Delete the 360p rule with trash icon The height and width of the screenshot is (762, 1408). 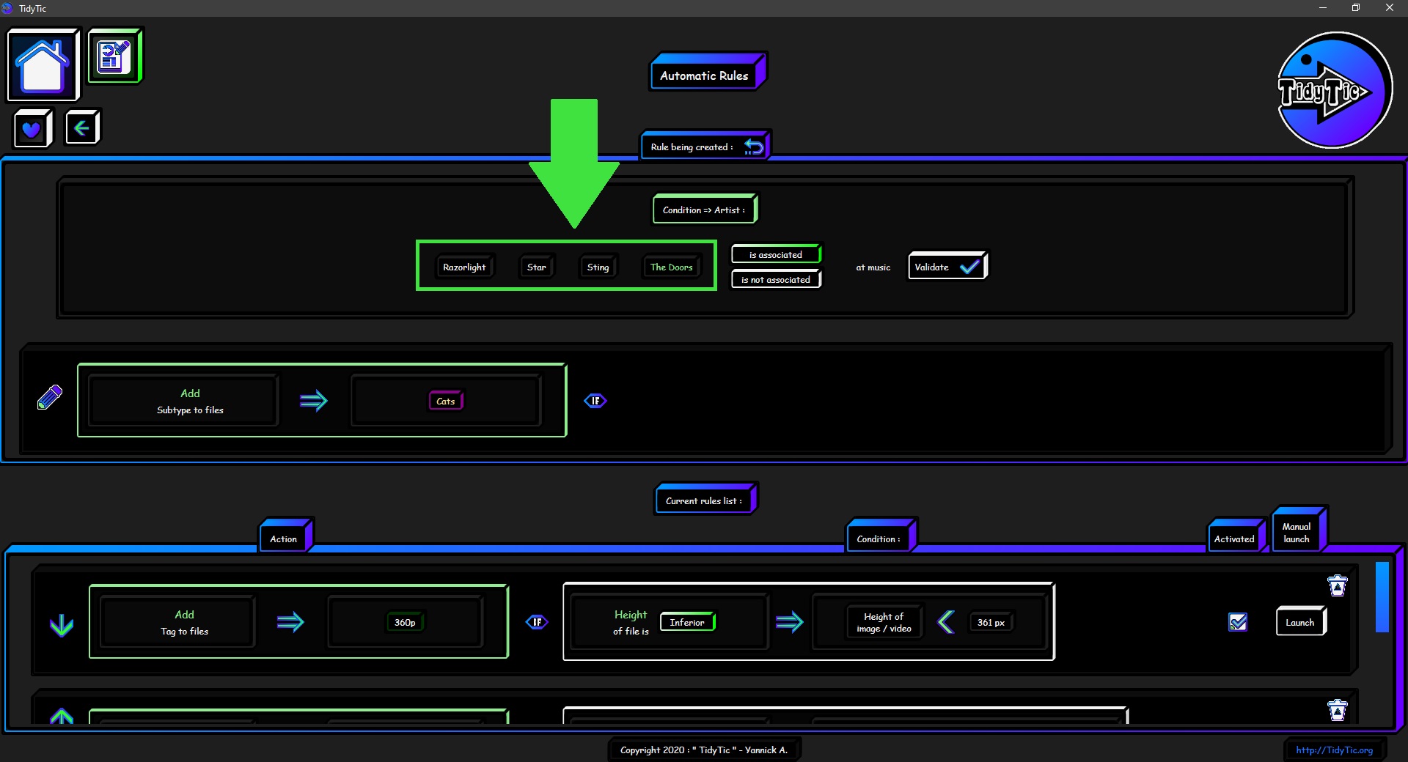(x=1338, y=585)
